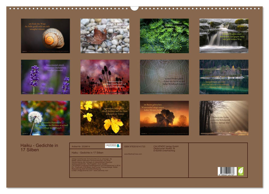Select the dandelion seed head image
The width and height of the screenshot is (269, 194).
pyautogui.click(x=46, y=118)
